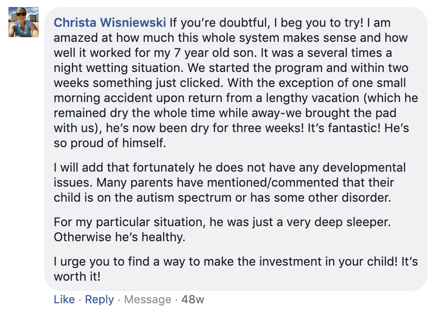Click the text "so proud of himself"
This screenshot has height=315, width=438.
click(x=110, y=143)
